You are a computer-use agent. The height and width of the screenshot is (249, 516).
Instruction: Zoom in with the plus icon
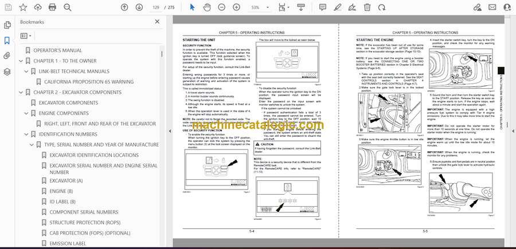coord(236,7)
